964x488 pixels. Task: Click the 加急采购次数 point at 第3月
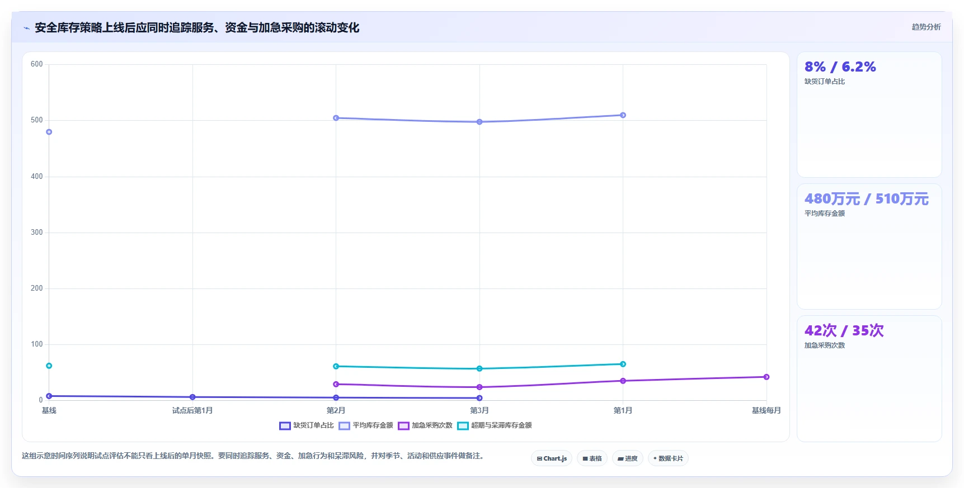click(479, 387)
